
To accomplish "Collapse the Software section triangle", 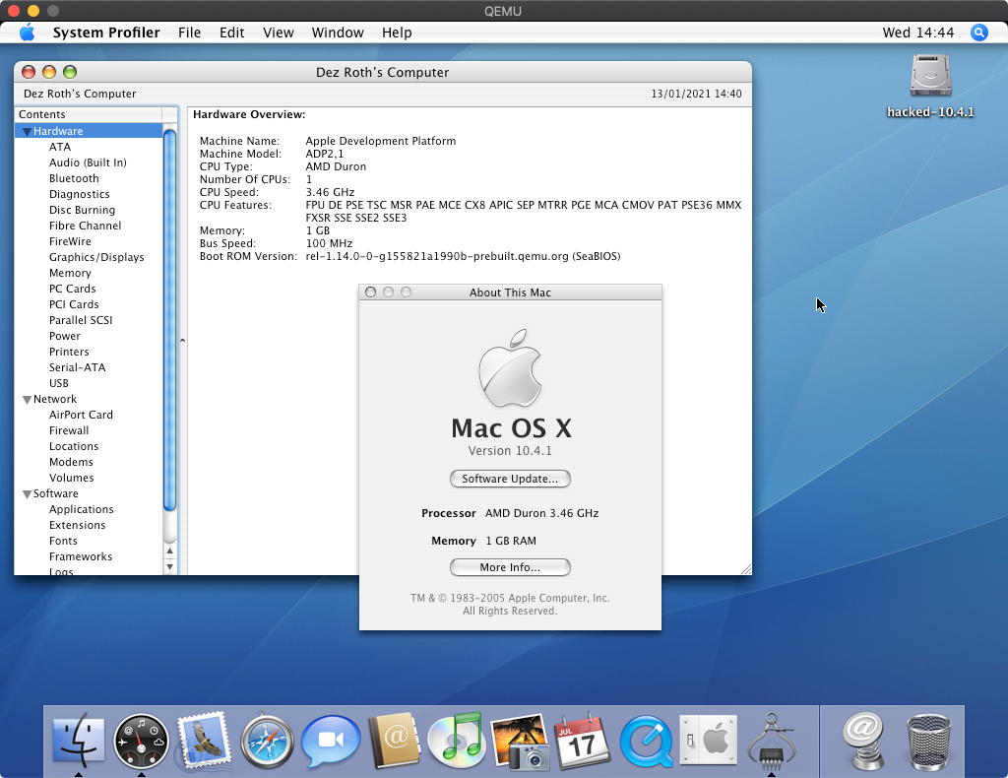I will 27,493.
